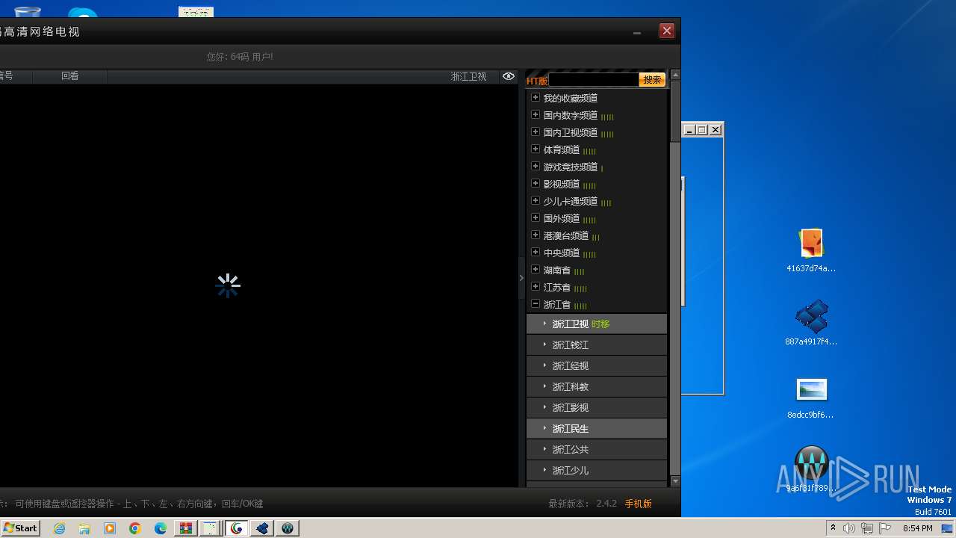Expand the 少儿卡通频道 category
Screen dimensions: 956x538
tap(536, 200)
